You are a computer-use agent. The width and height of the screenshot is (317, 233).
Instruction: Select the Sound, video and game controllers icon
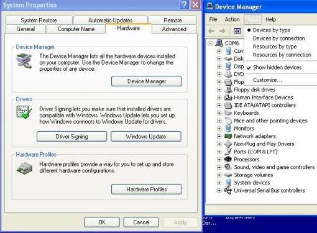[228, 167]
